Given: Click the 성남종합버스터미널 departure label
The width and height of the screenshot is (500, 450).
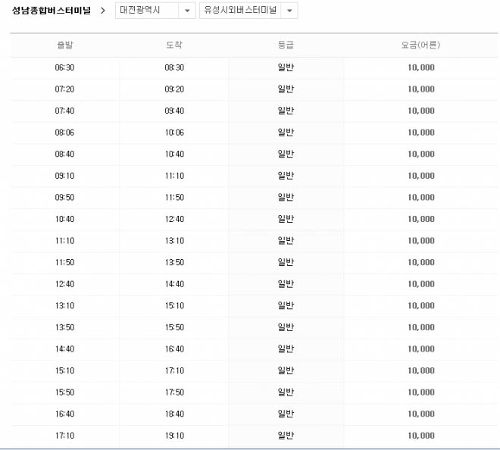Looking at the screenshot, I should pos(52,11).
